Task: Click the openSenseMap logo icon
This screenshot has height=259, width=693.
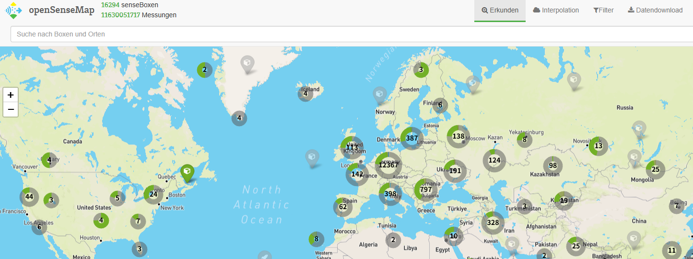Action: pyautogui.click(x=13, y=11)
